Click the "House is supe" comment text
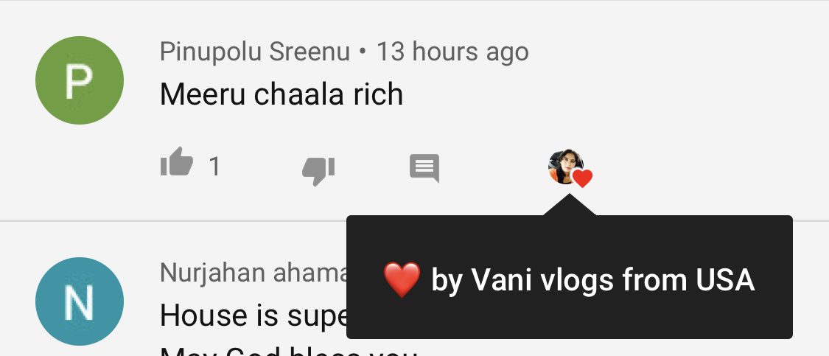 click(x=253, y=315)
